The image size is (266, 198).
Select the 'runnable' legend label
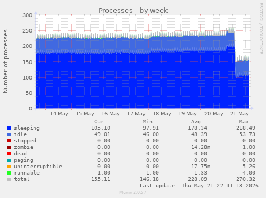(27, 173)
